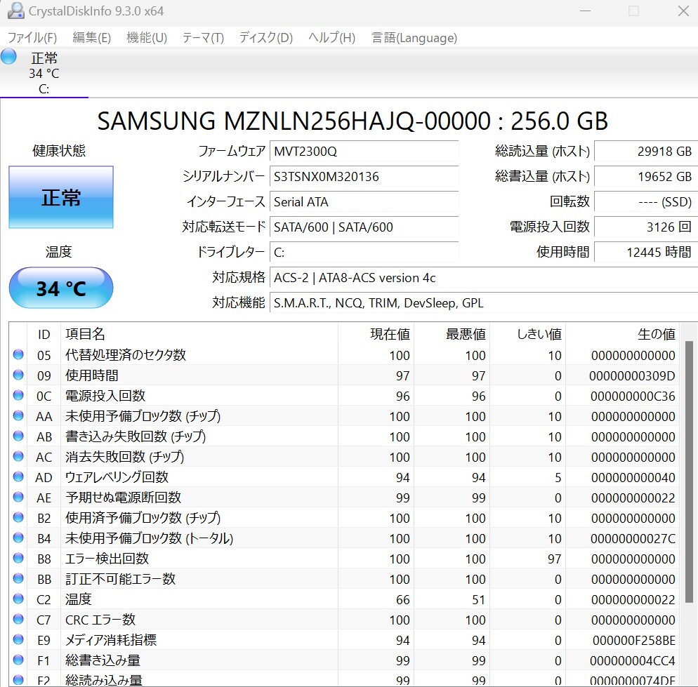This screenshot has height=687, width=698.
Task: Click status dot for row B4 未使用予備ブロック数
Action: (18, 538)
